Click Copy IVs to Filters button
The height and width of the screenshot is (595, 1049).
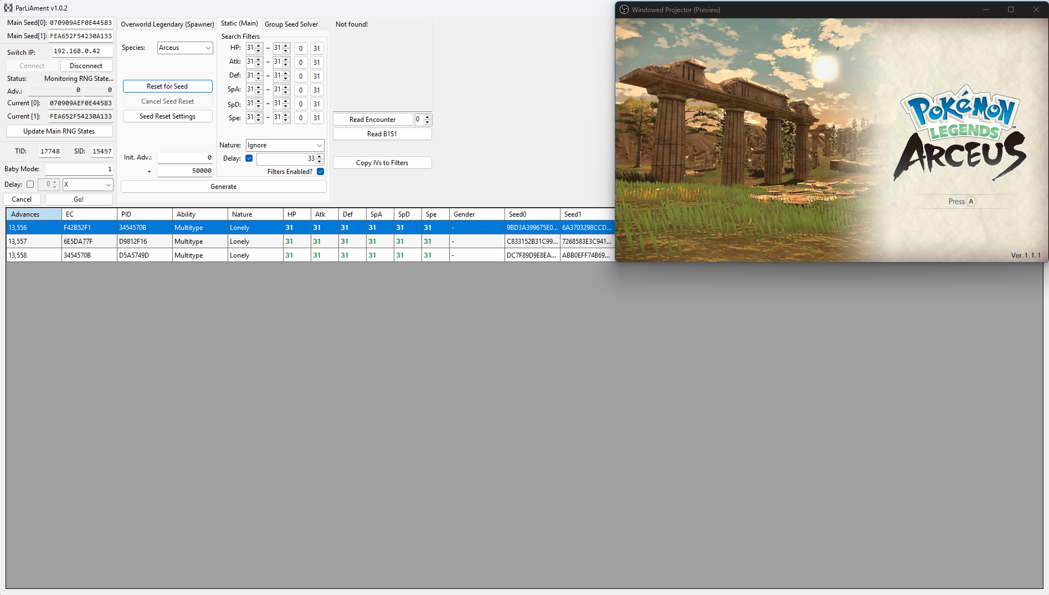point(382,163)
